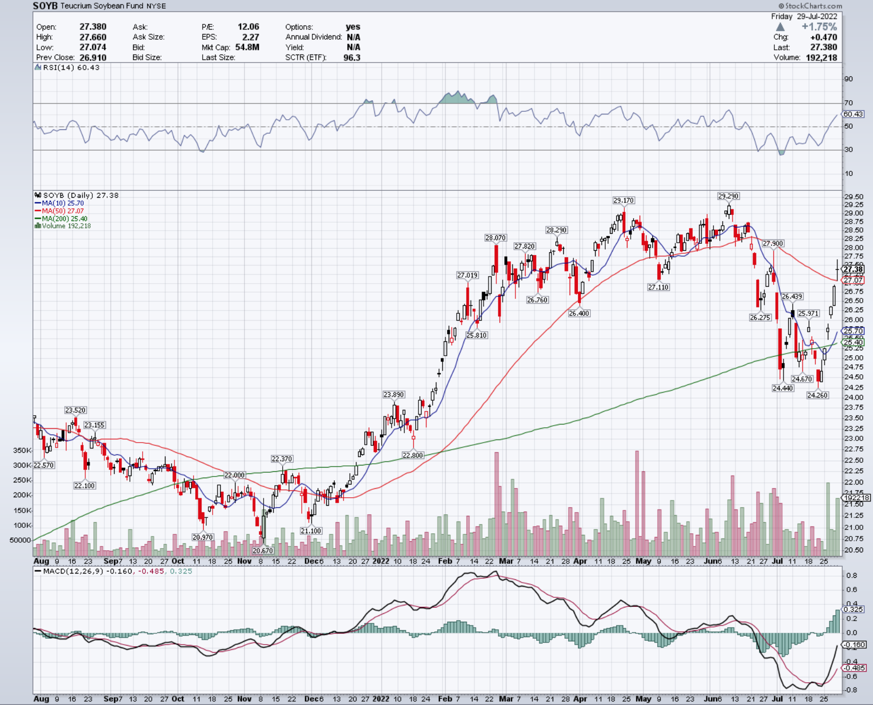
Task: Click the EPS value 2.27
Action: tap(250, 37)
